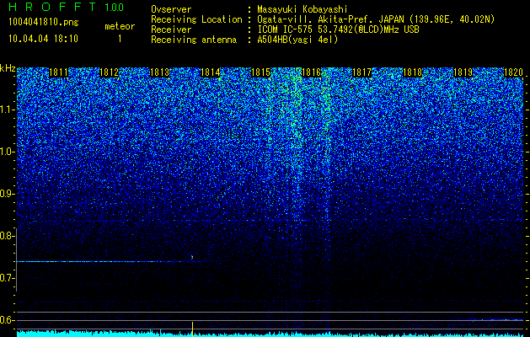Click the 1813 time marker

click(159, 72)
